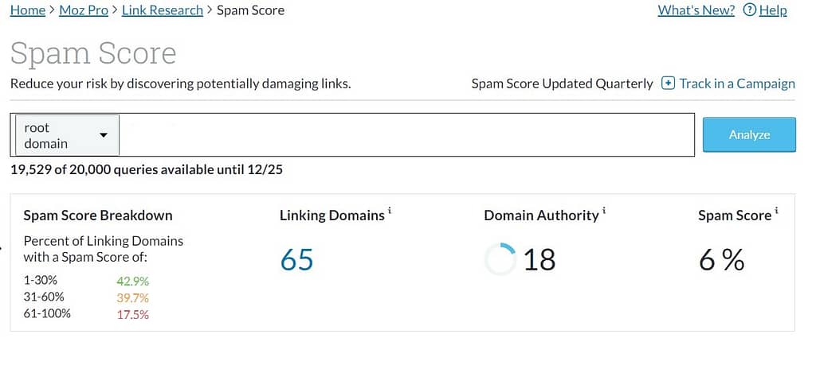This screenshot has height=365, width=816.
Task: Click the Spam Score Updated Quarterly text
Action: (562, 83)
